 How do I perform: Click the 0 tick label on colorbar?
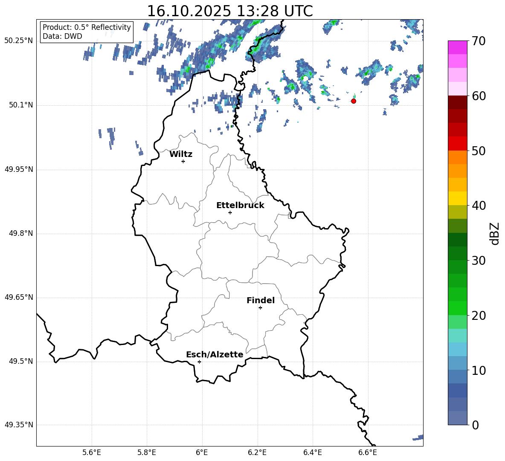click(476, 425)
